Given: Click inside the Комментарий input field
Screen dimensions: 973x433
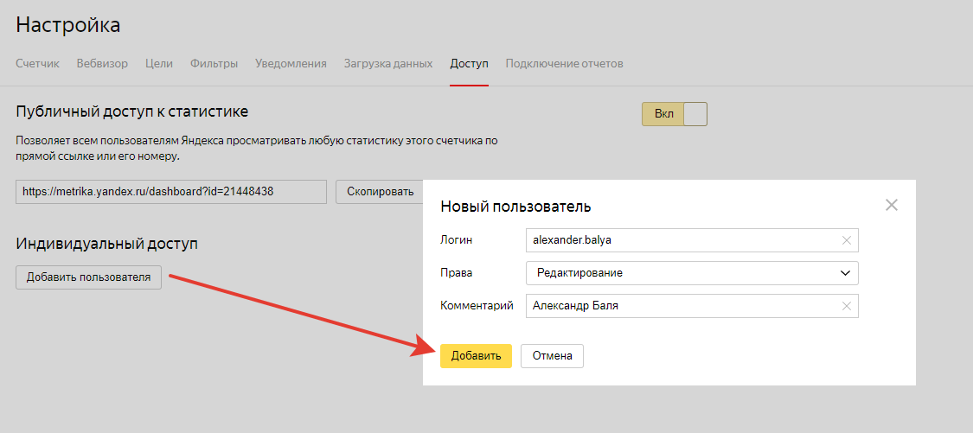Looking at the screenshot, I should [679, 306].
